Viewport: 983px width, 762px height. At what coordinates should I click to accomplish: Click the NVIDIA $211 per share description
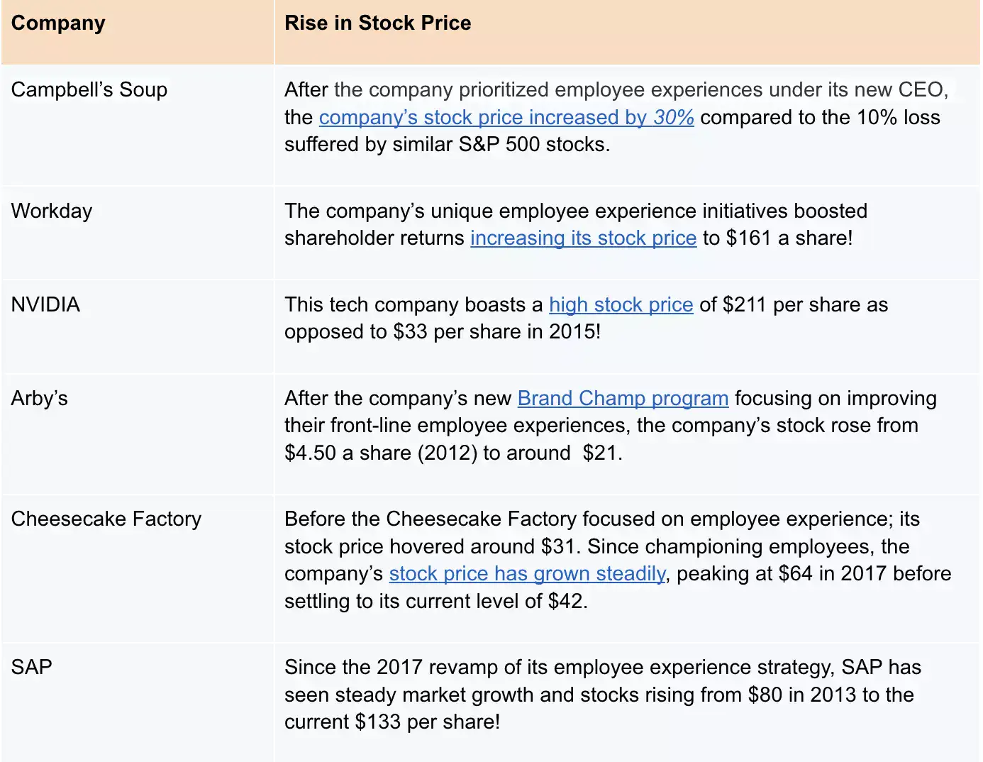[x=587, y=318]
